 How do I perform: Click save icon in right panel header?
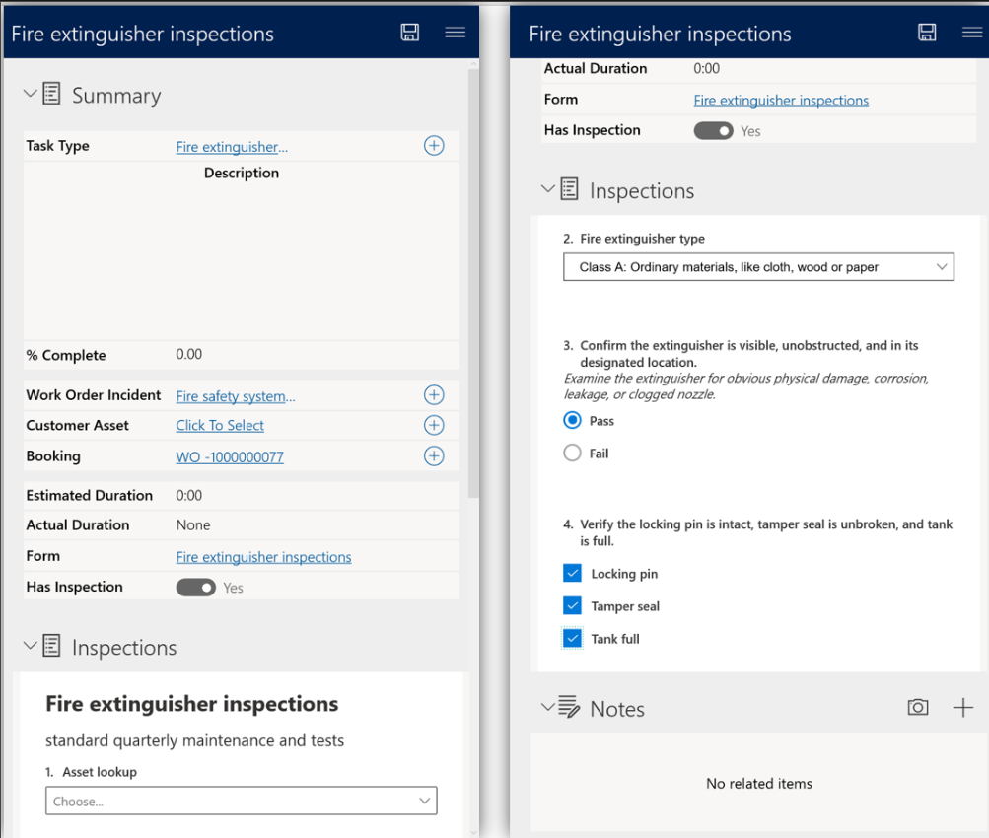927,33
